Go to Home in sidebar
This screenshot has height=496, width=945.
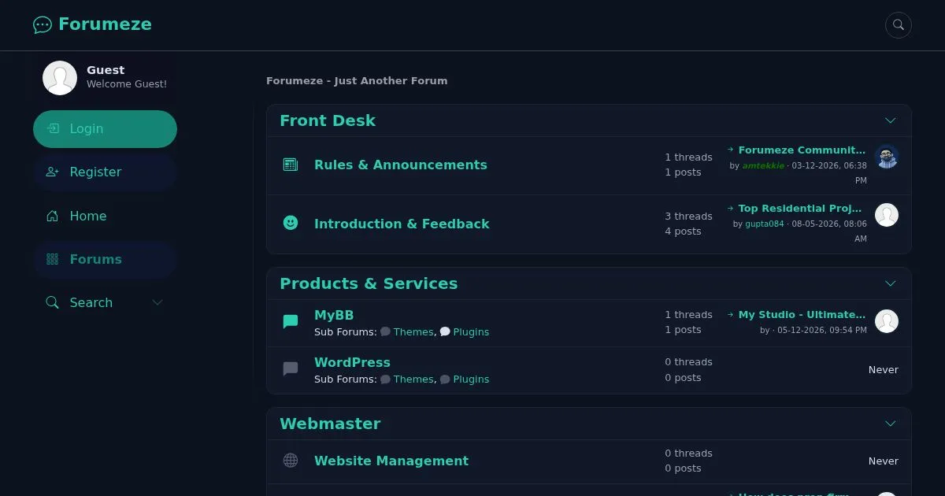pos(105,216)
